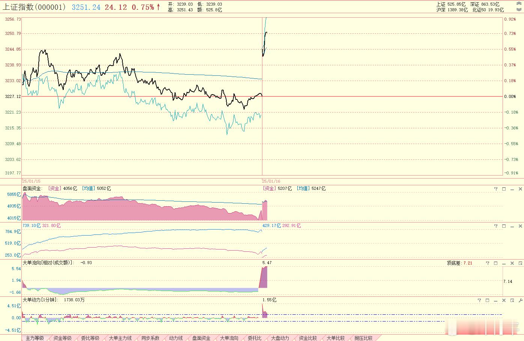Click the 739.10亿 blue value label
524x341 pixels.
(x=31, y=226)
